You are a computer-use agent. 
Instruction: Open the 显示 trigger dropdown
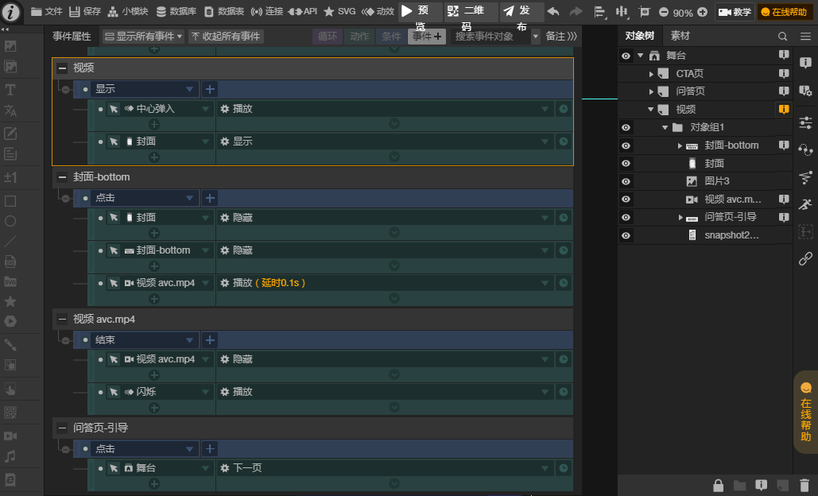(x=144, y=89)
